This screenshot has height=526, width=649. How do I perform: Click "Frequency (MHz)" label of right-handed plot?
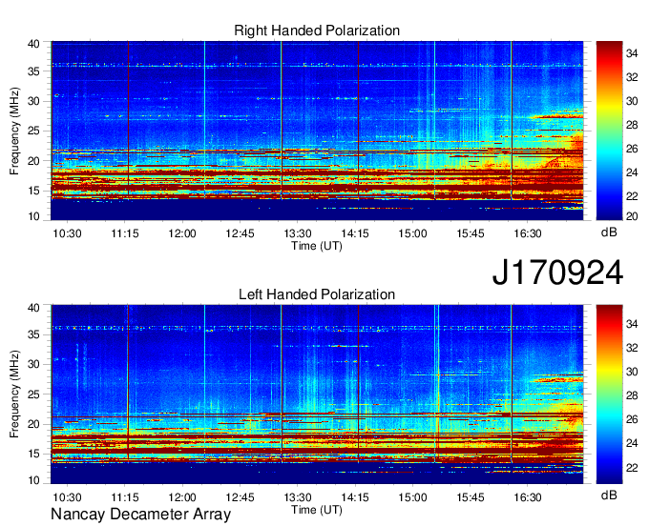pos(14,131)
